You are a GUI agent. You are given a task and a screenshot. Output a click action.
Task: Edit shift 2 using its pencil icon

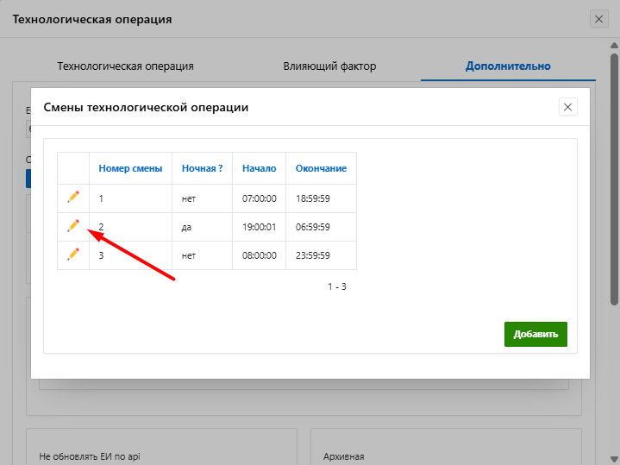tap(73, 226)
